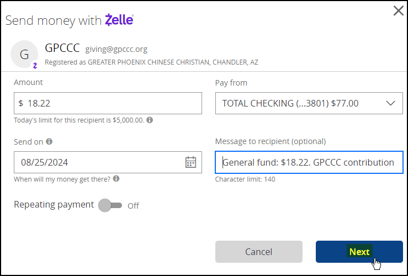Click the GPCCC recipient avatar circle
The image size is (408, 276).
coord(24,54)
